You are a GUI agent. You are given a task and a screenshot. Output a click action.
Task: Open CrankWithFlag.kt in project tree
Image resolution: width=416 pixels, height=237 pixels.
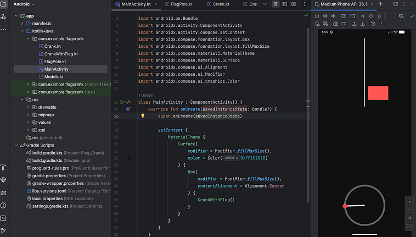(61, 54)
